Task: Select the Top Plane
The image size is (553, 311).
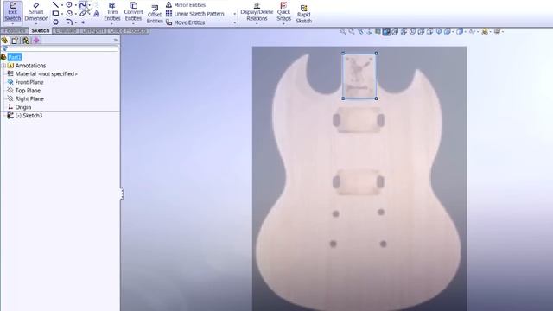Action: (28, 91)
